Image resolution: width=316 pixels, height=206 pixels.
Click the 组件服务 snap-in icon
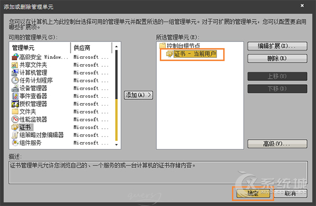(15, 142)
